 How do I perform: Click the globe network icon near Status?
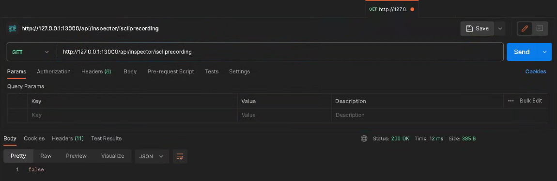point(364,139)
